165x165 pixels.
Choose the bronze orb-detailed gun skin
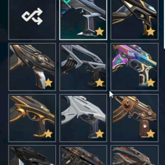(x=32, y=67)
